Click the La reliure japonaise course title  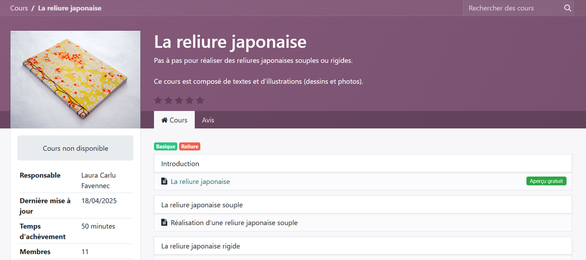(230, 42)
